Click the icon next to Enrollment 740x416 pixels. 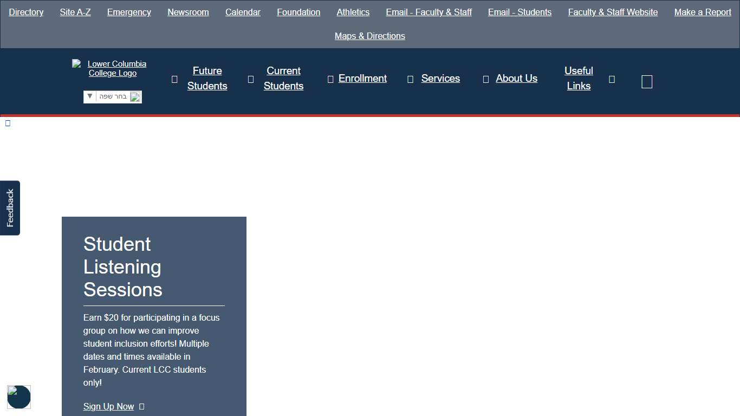tap(330, 79)
